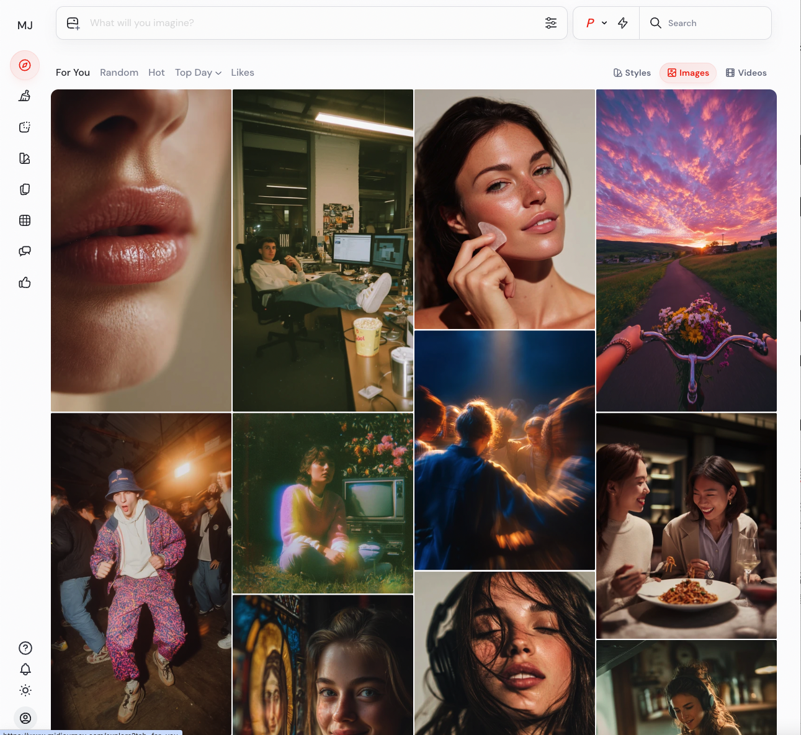
Task: Click the Videos filter button
Action: coord(746,73)
